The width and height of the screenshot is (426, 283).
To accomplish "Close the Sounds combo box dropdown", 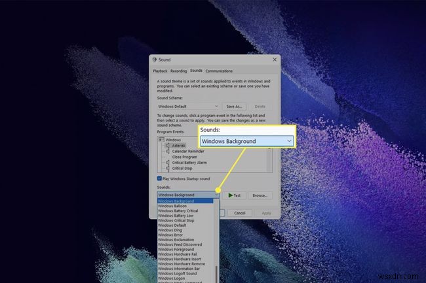I will (x=216, y=195).
